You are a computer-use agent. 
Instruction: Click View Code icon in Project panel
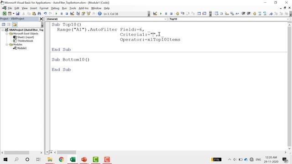(x=3, y=24)
